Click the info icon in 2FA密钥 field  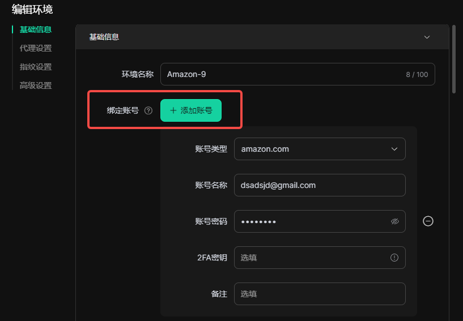394,258
